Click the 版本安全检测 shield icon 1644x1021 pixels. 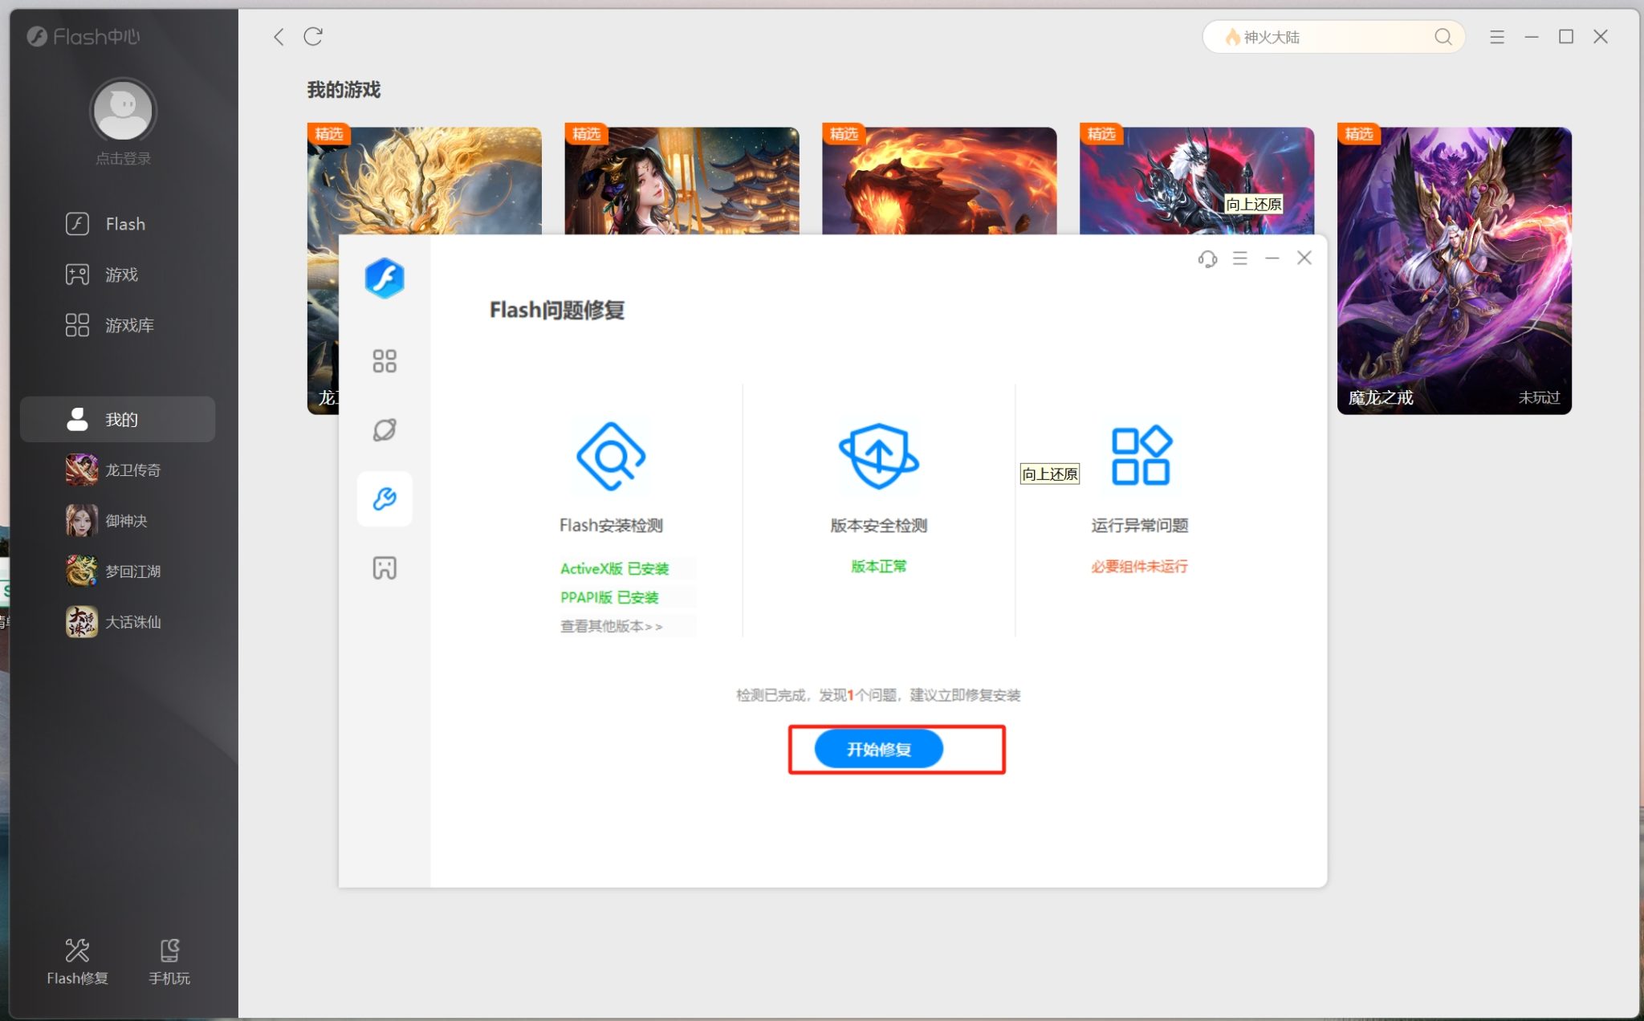point(877,458)
